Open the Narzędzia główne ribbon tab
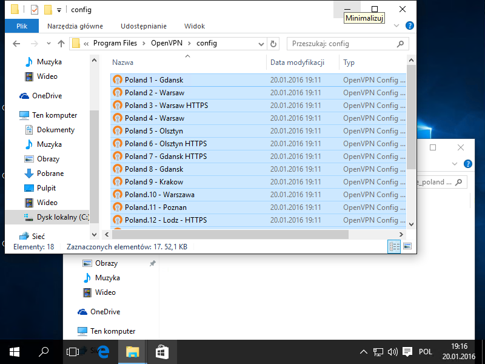This screenshot has width=485, height=364. [75, 26]
